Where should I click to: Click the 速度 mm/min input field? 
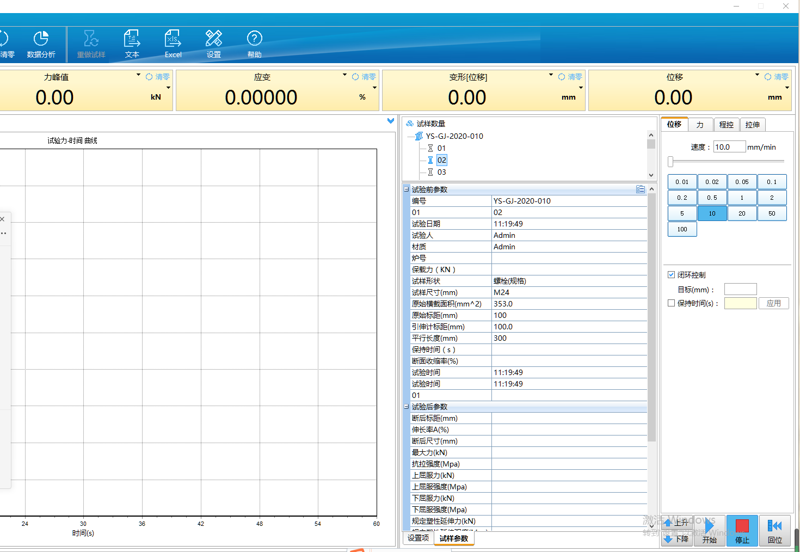click(729, 147)
